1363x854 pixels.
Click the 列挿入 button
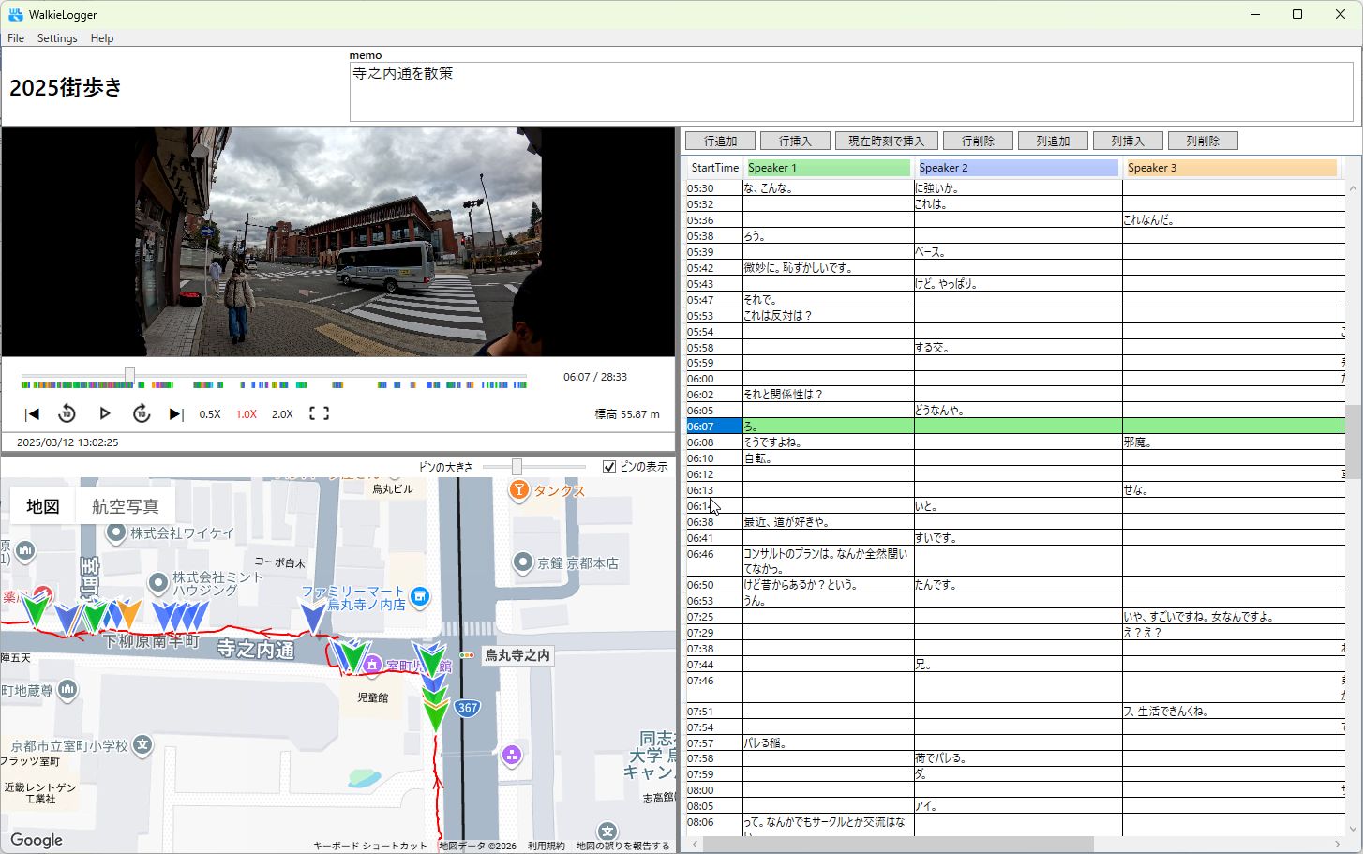[1128, 141]
